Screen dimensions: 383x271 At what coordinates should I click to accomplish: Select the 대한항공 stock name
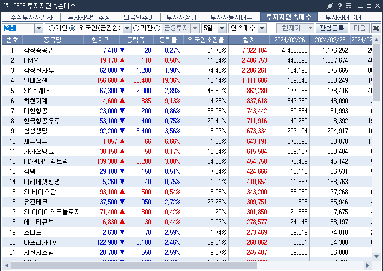(x=36, y=111)
